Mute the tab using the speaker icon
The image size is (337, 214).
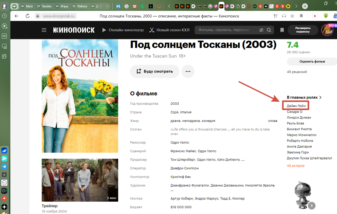click(14, 6)
